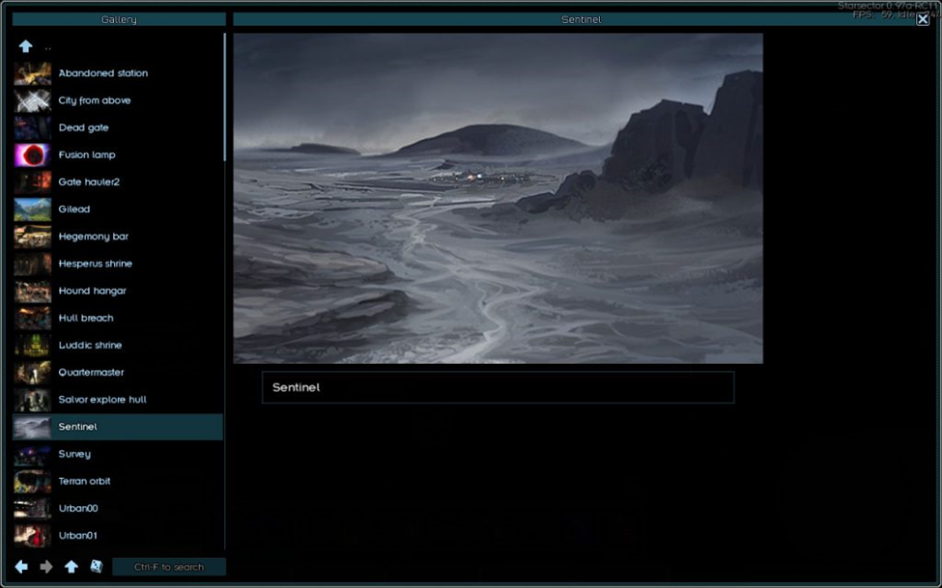Click the back arrow navigation icon
This screenshot has height=588, width=942.
(x=21, y=567)
